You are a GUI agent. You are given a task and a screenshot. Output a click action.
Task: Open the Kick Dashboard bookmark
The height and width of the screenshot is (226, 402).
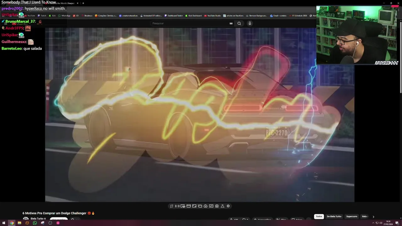193,16
